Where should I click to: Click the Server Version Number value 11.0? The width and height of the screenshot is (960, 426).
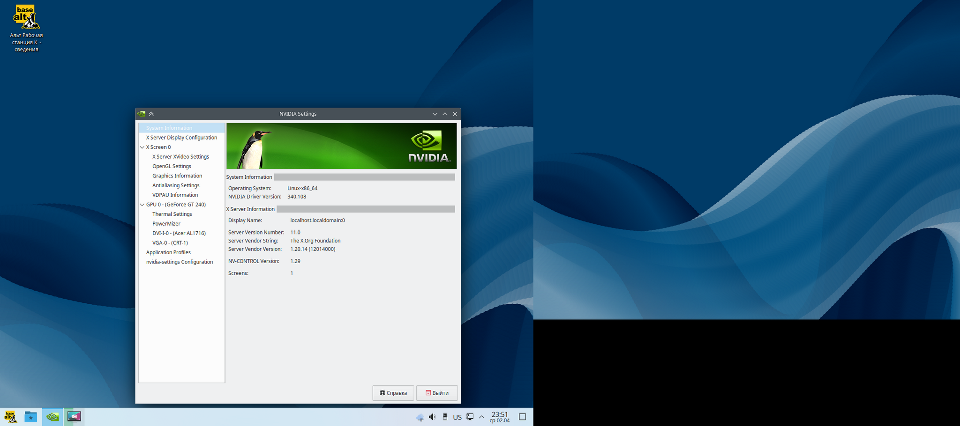click(295, 232)
